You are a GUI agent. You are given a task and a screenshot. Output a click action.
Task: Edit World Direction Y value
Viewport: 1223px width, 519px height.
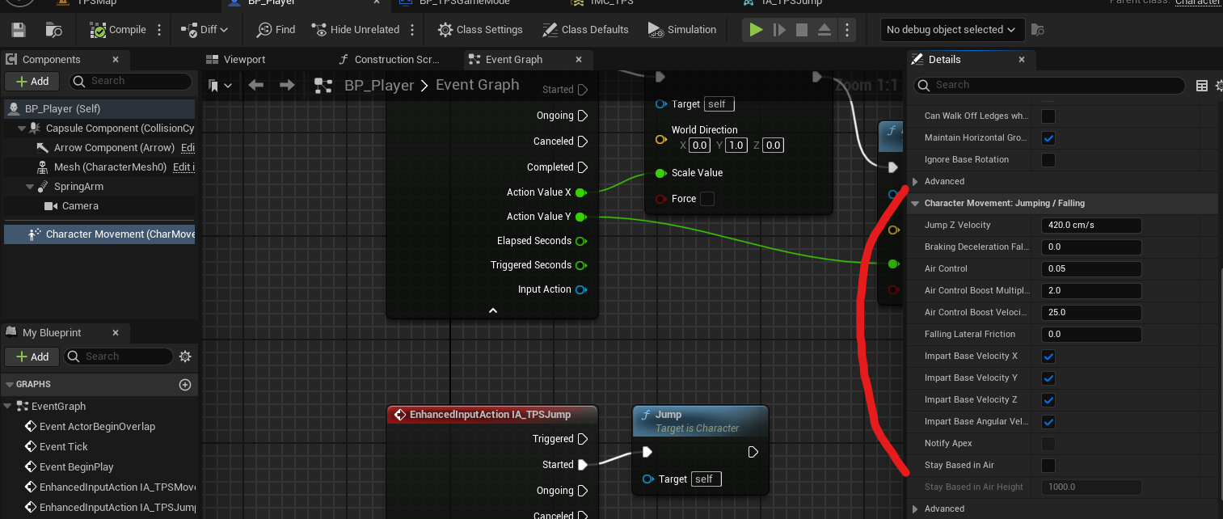point(736,146)
